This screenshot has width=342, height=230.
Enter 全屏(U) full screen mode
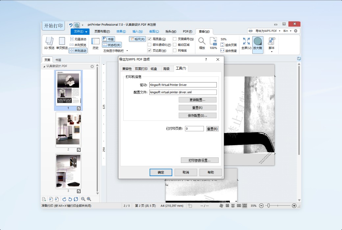pyautogui.click(x=246, y=43)
